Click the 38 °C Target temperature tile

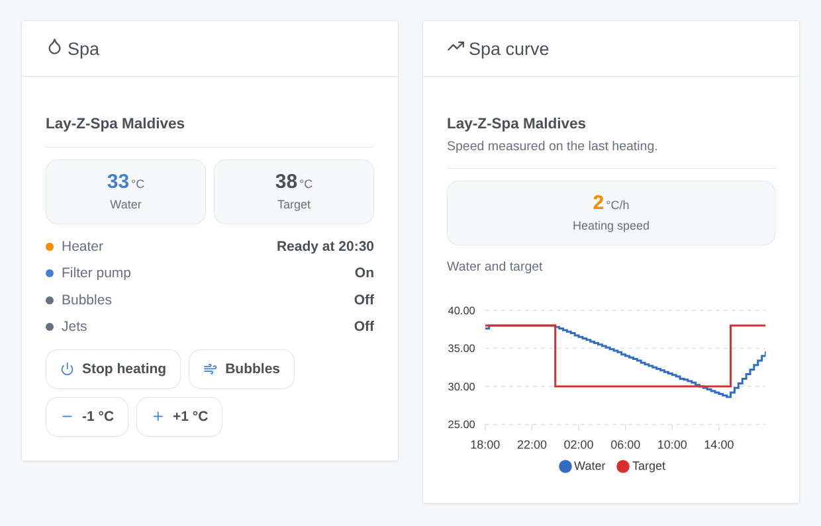pyautogui.click(x=294, y=192)
